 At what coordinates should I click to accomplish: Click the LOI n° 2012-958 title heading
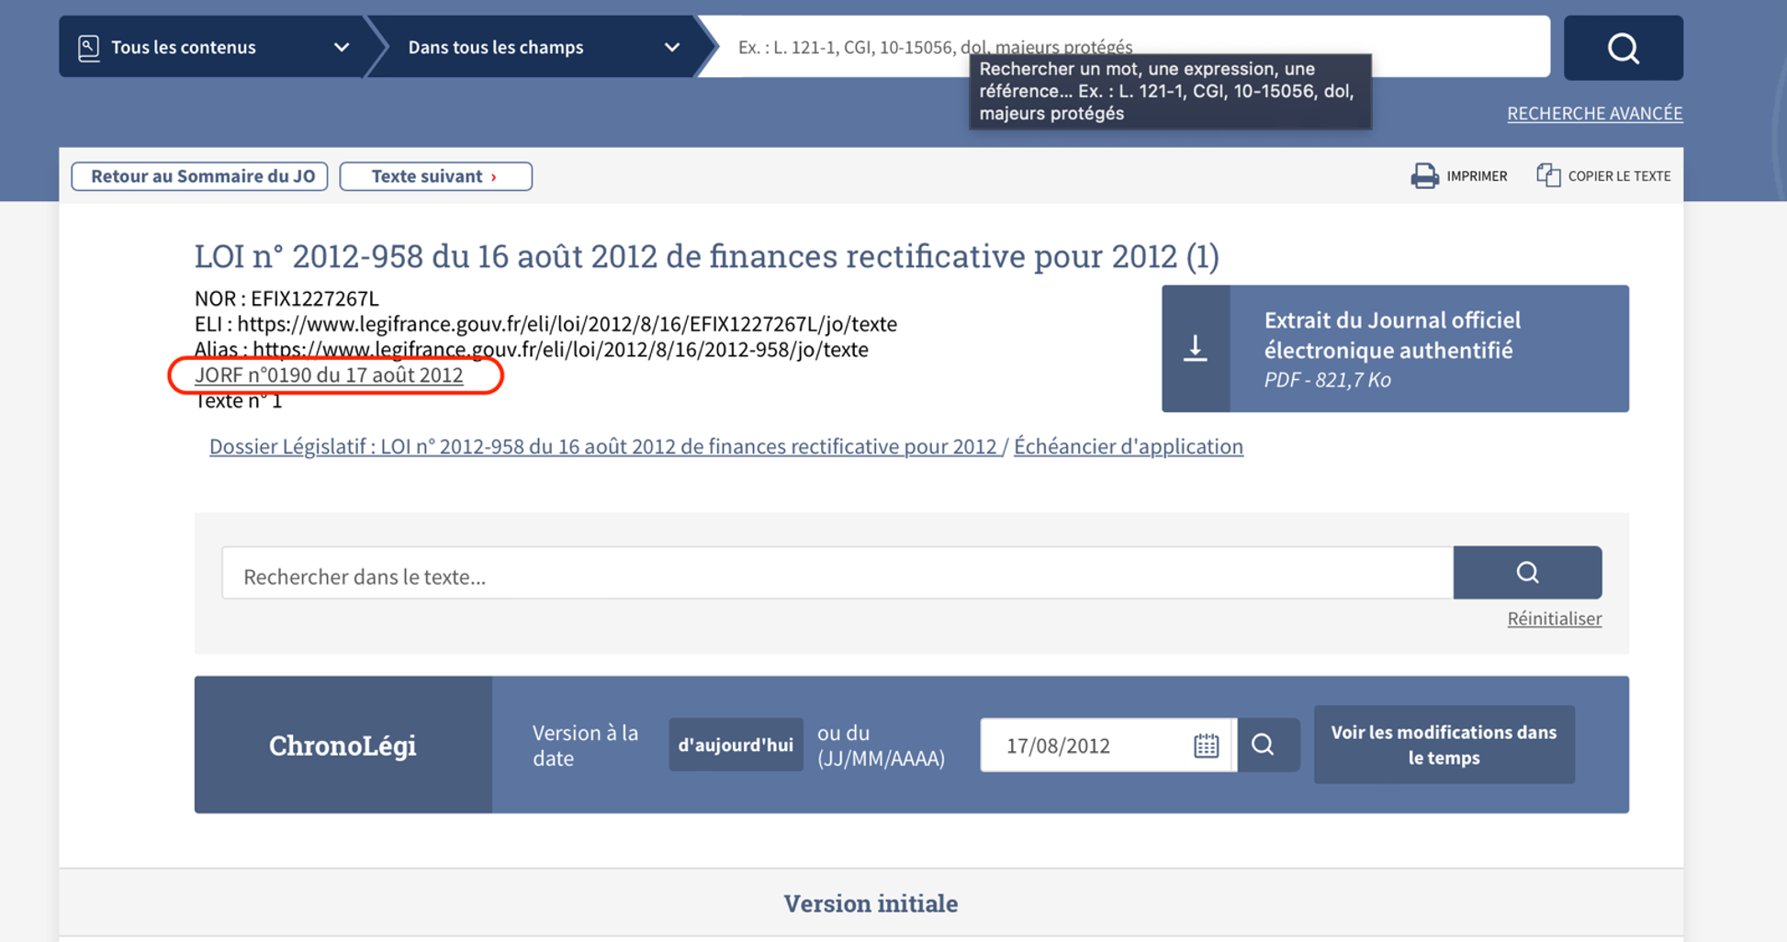(706, 256)
